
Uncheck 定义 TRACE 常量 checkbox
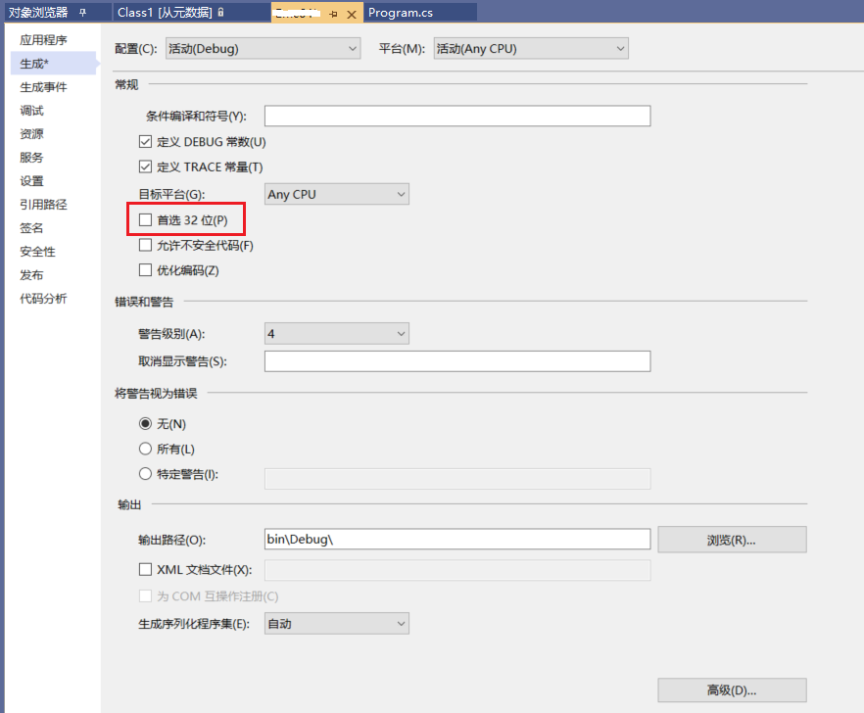(x=145, y=166)
